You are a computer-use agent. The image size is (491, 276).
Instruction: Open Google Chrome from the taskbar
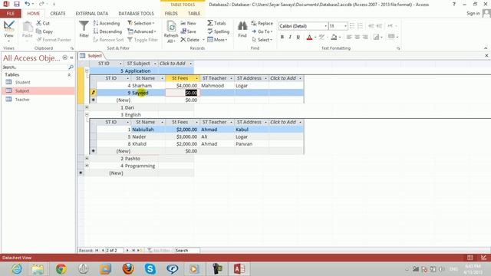61,269
